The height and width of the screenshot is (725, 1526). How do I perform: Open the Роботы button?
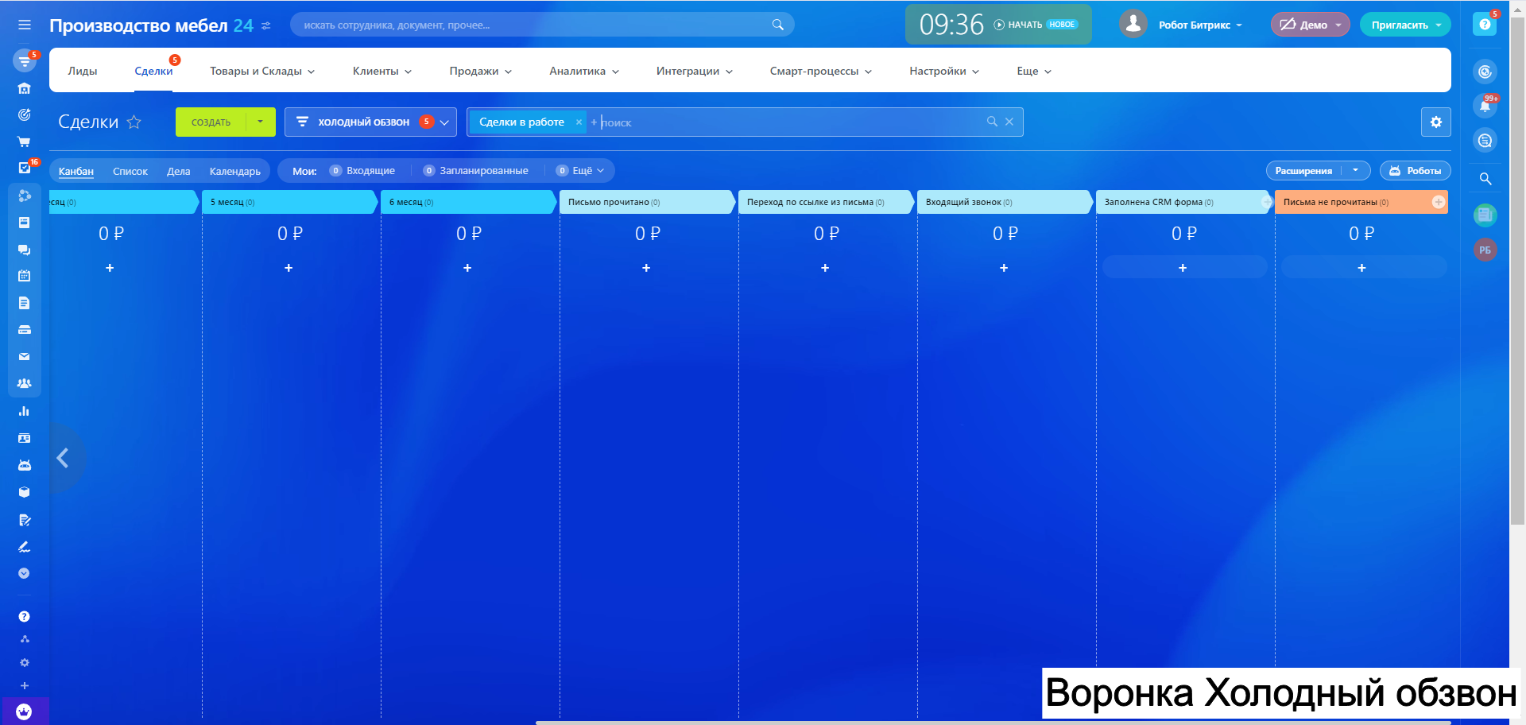click(1416, 171)
